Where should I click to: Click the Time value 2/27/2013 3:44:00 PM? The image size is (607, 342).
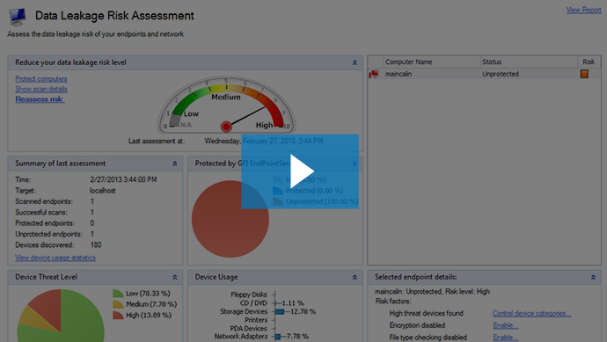[123, 180]
